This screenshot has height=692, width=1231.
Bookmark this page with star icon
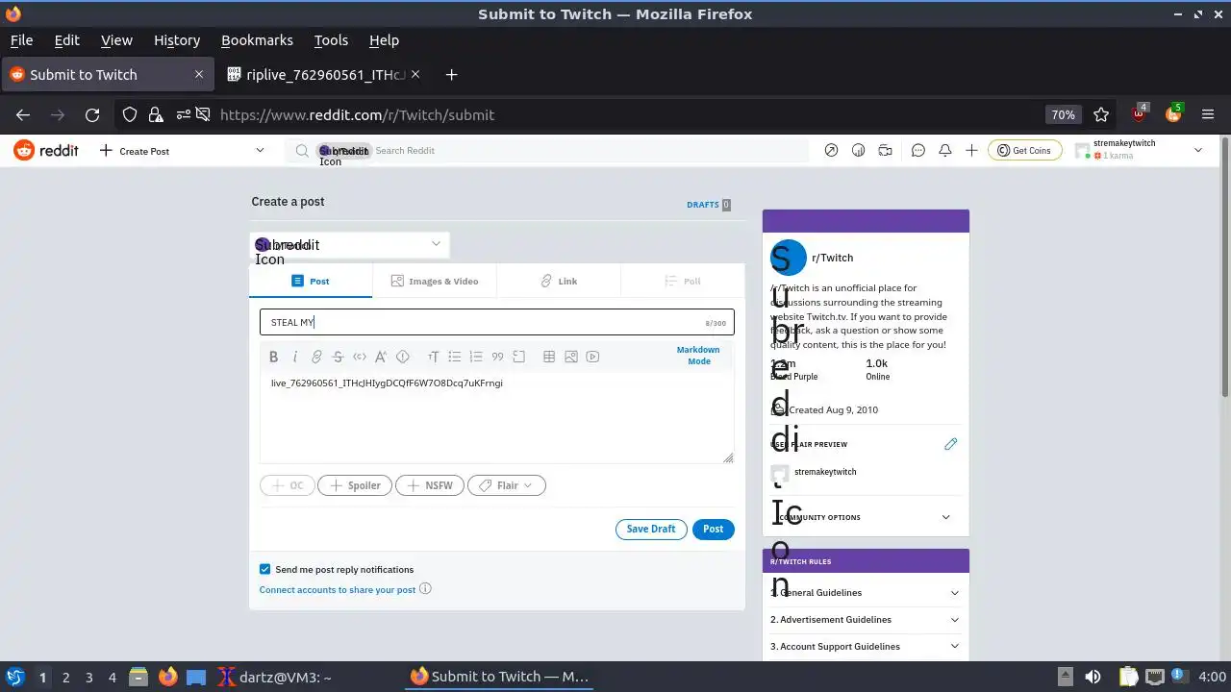click(x=1101, y=114)
